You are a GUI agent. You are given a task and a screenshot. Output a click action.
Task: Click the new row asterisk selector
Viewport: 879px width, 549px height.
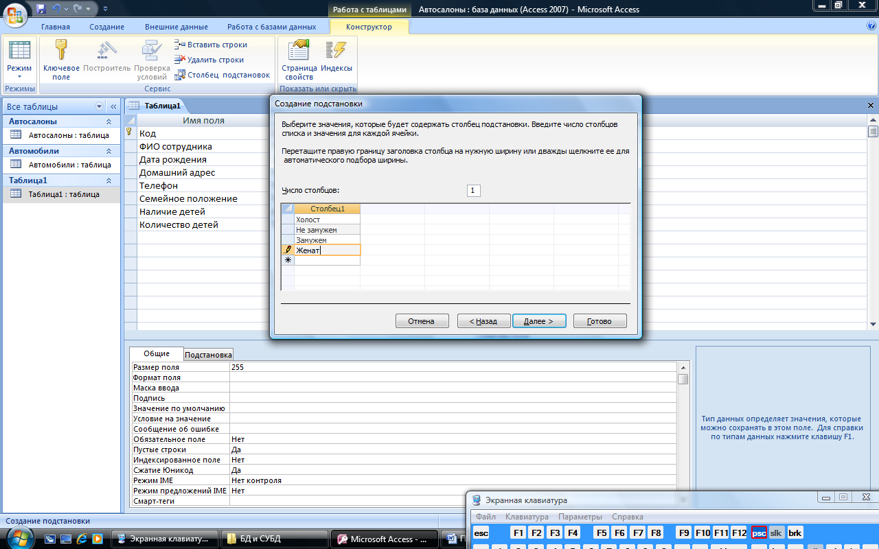click(288, 260)
